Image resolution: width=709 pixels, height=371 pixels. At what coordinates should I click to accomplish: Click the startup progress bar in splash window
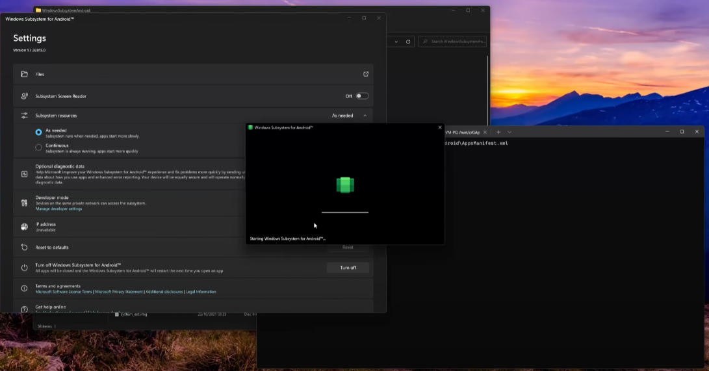coord(345,212)
